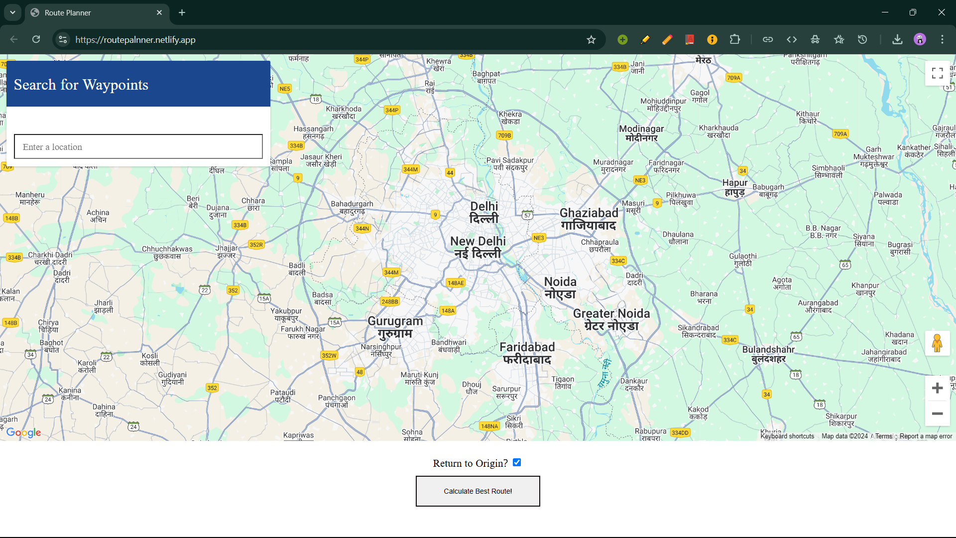Open browser history clock icon
This screenshot has height=538, width=956.
pyautogui.click(x=862, y=39)
